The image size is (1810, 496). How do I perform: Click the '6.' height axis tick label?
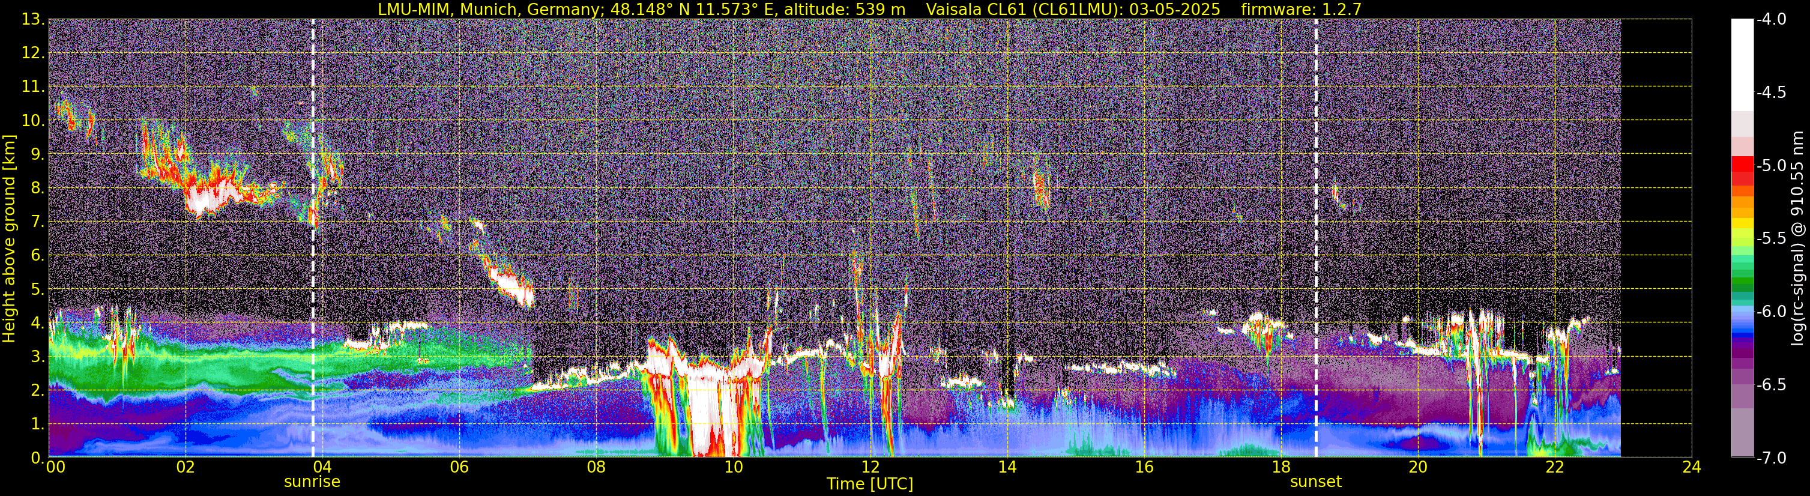[x=38, y=256]
